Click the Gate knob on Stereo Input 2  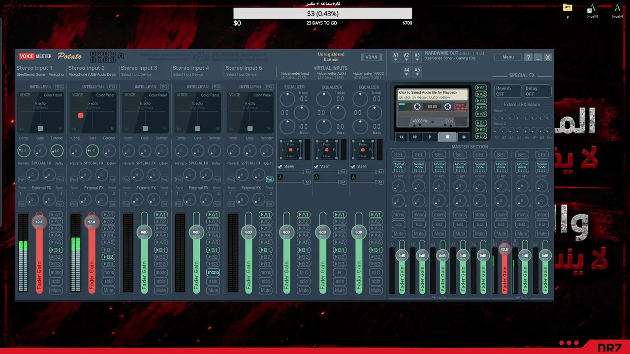(x=92, y=151)
